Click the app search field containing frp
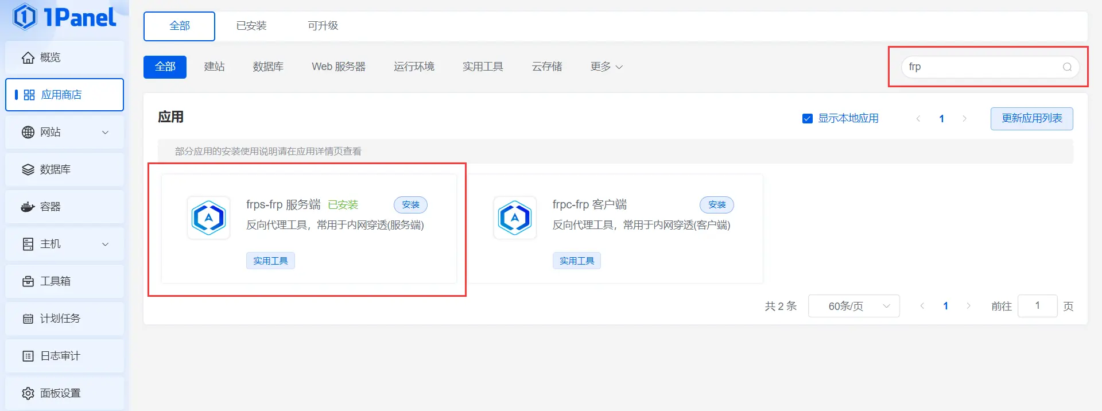The image size is (1102, 411). coord(990,67)
